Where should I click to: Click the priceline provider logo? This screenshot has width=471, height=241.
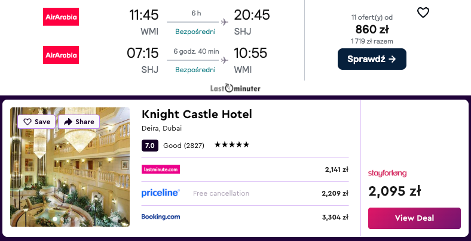click(161, 193)
